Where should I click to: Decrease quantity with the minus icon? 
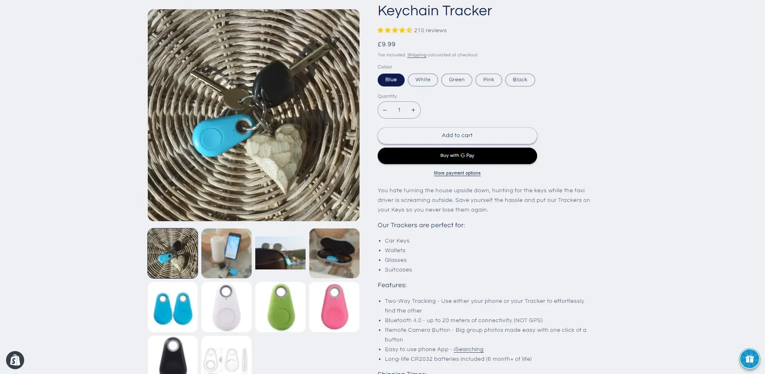pyautogui.click(x=385, y=110)
